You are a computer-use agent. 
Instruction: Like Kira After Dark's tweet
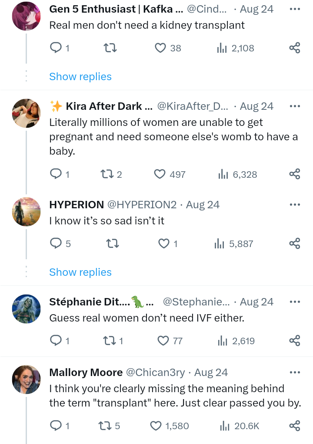160,174
